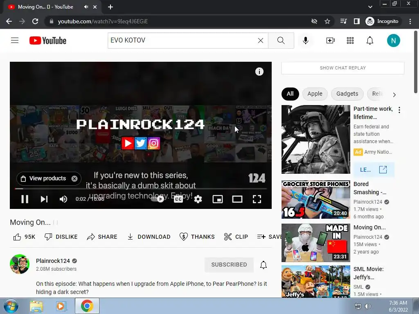This screenshot has width=419, height=314.
Task: Create a clip of the video
Action: coord(236,237)
